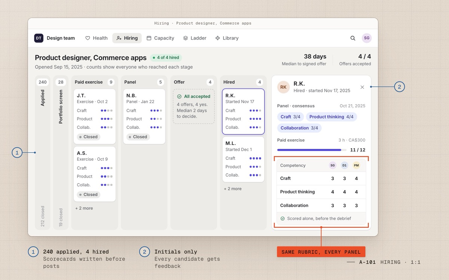Select the R.K. hired card
This screenshot has width=449, height=280.
pyautogui.click(x=243, y=111)
